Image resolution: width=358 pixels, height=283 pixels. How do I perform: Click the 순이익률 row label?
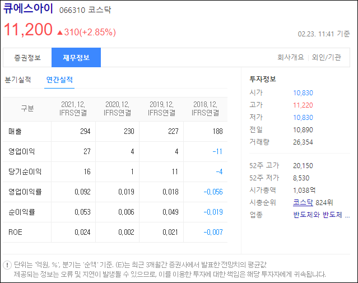21,212
